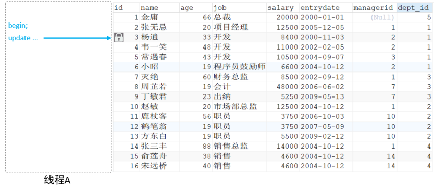Screen dimensions: 446x193
Task: Click the job cell 销售总监
Action: point(239,147)
